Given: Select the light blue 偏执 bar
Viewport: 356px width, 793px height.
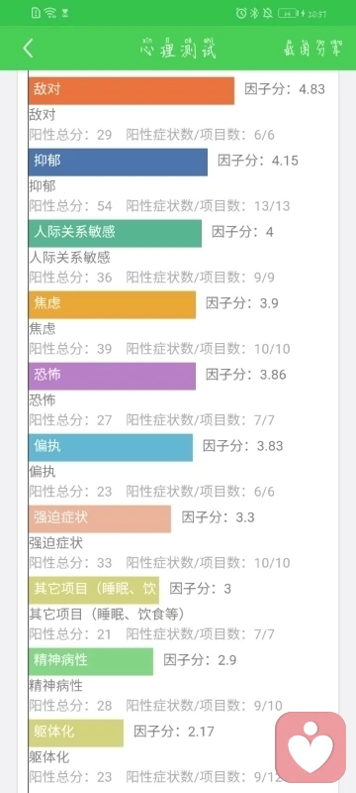Looking at the screenshot, I should pyautogui.click(x=111, y=447).
